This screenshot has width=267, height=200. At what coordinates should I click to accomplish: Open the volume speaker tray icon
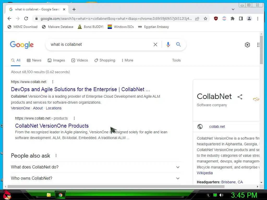coord(221,195)
